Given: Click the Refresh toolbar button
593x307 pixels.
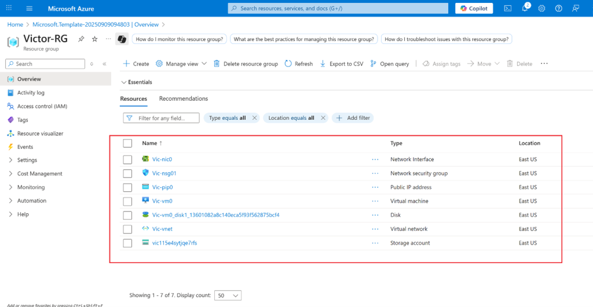Looking at the screenshot, I should 299,64.
